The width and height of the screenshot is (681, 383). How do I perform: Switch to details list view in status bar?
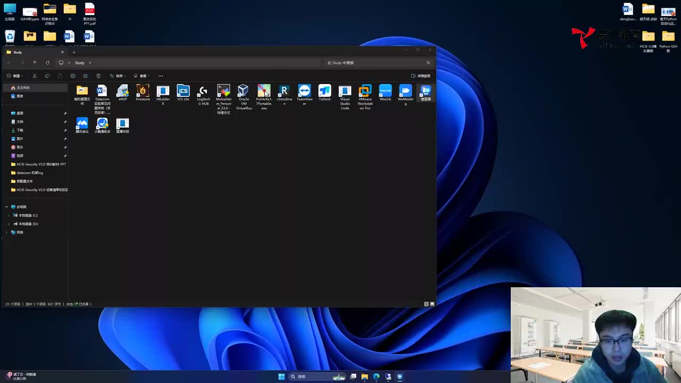(x=426, y=304)
